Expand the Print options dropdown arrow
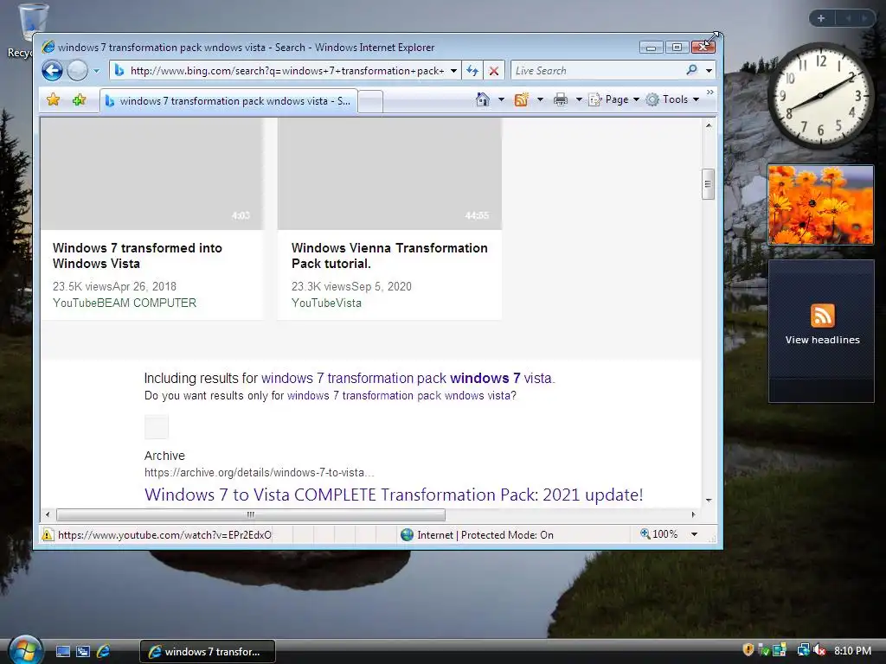 pyautogui.click(x=579, y=100)
